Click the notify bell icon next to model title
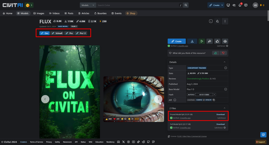Screen dimensions: 269x145 point(217,21)
